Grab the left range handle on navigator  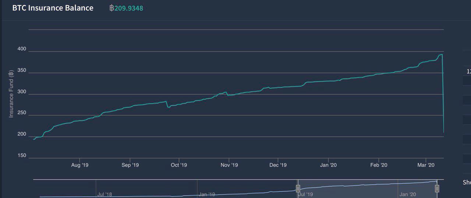298,188
